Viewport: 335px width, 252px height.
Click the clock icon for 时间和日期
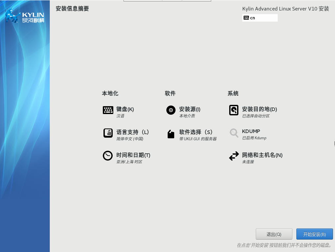[108, 156]
